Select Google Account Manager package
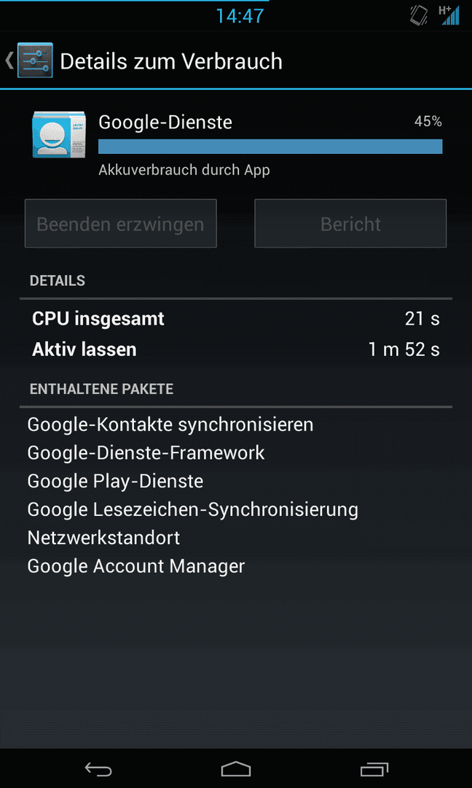Image resolution: width=472 pixels, height=788 pixels. 136,566
